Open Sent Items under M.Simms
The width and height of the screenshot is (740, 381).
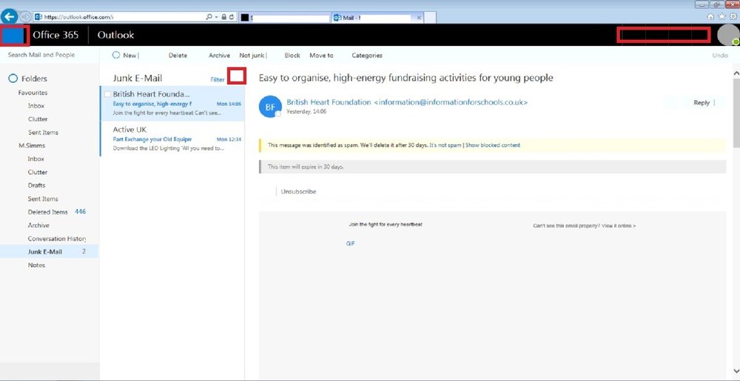click(x=43, y=198)
